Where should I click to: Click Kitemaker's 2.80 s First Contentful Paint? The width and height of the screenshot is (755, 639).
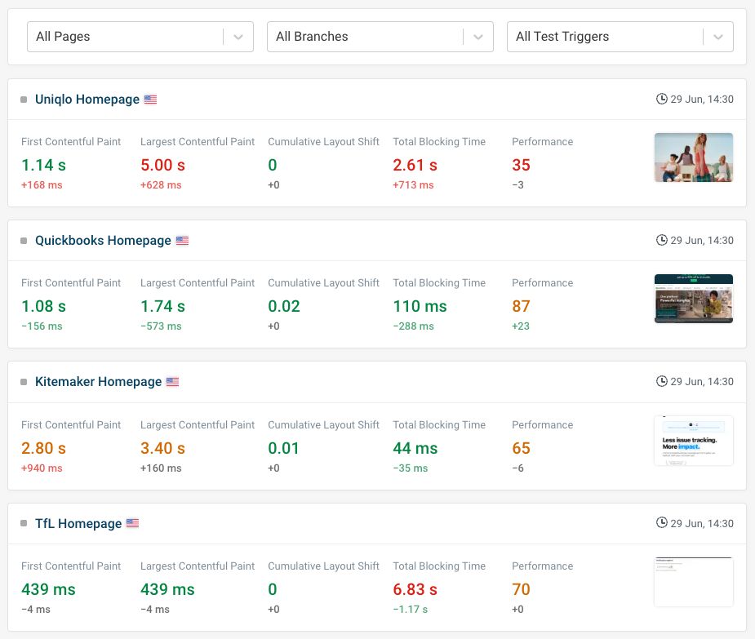pos(44,448)
